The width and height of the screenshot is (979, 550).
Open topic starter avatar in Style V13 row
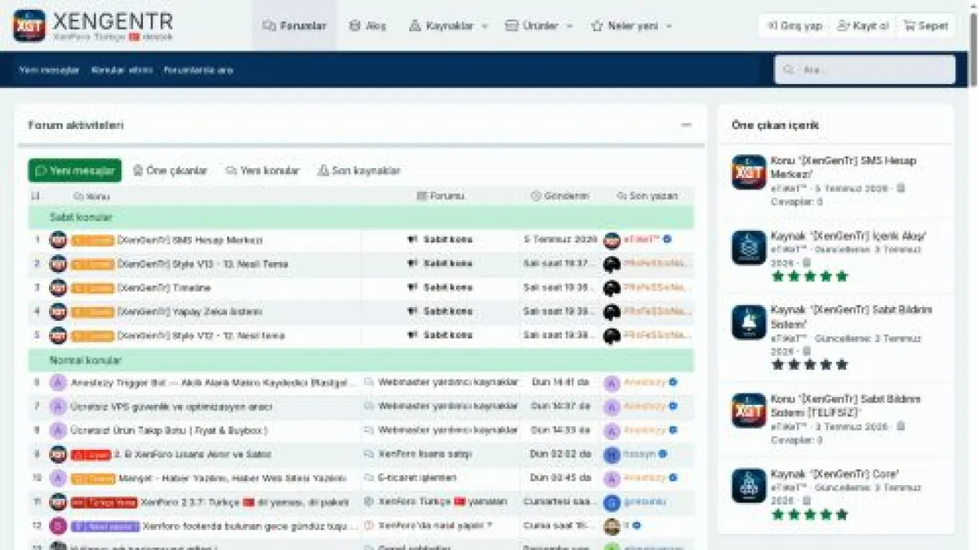pos(58,264)
